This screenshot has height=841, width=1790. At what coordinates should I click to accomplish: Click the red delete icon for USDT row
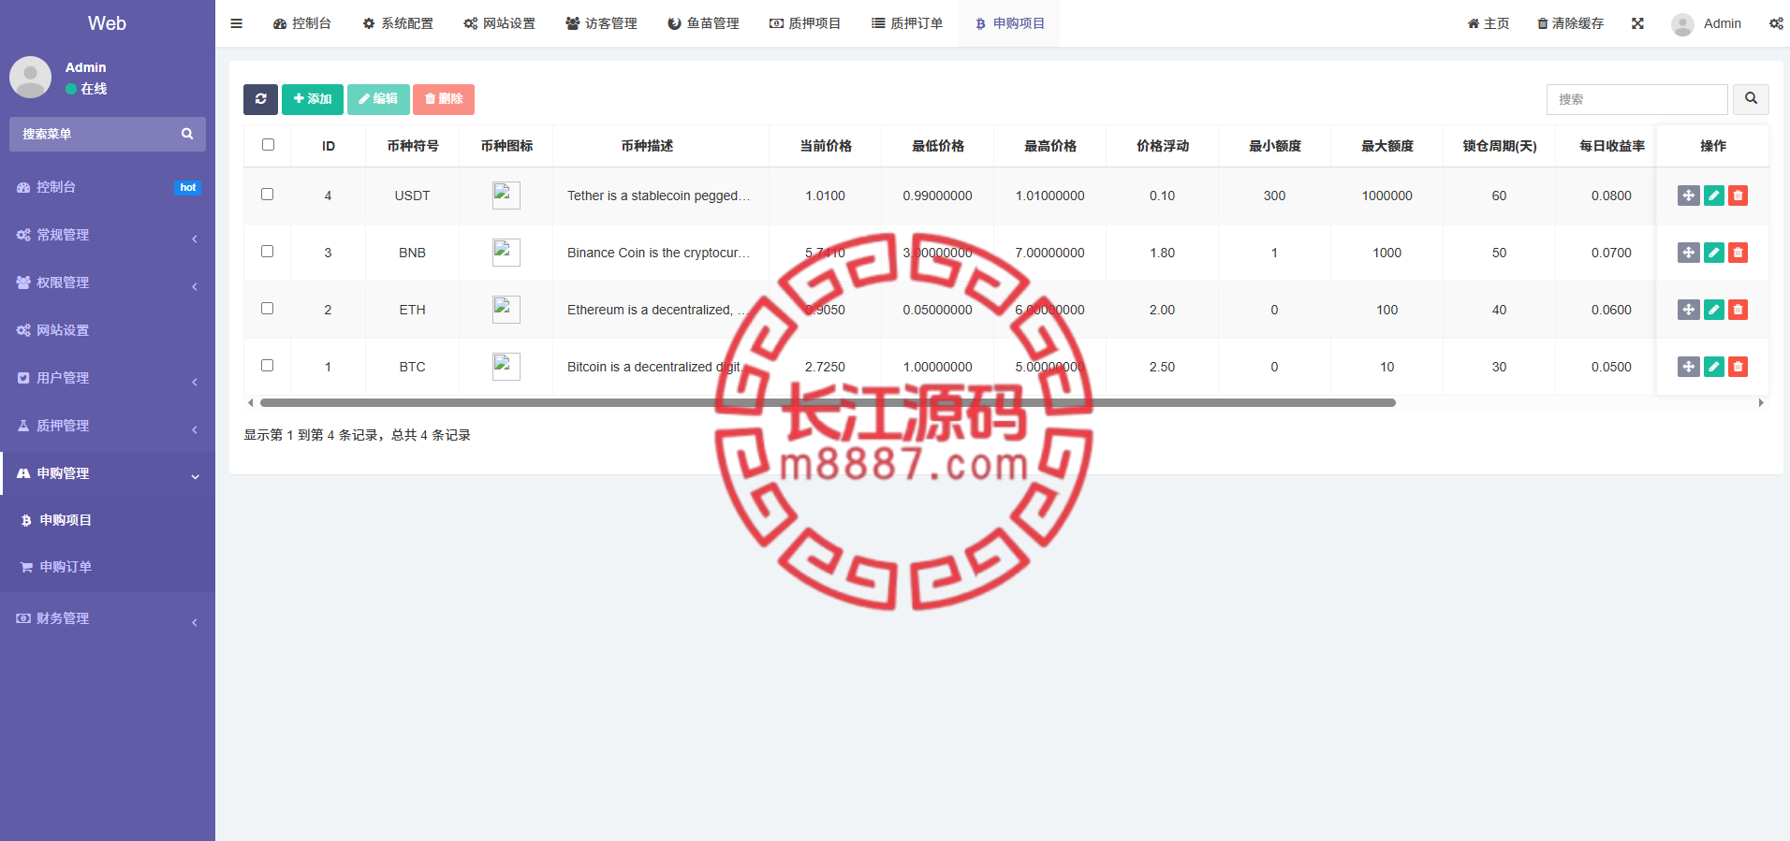tap(1739, 196)
